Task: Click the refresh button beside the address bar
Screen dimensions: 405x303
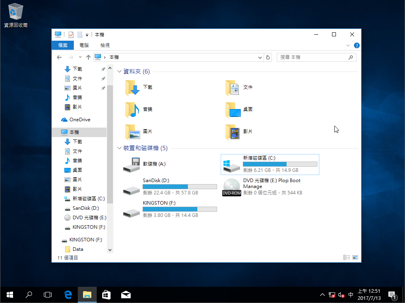Action: click(x=268, y=57)
